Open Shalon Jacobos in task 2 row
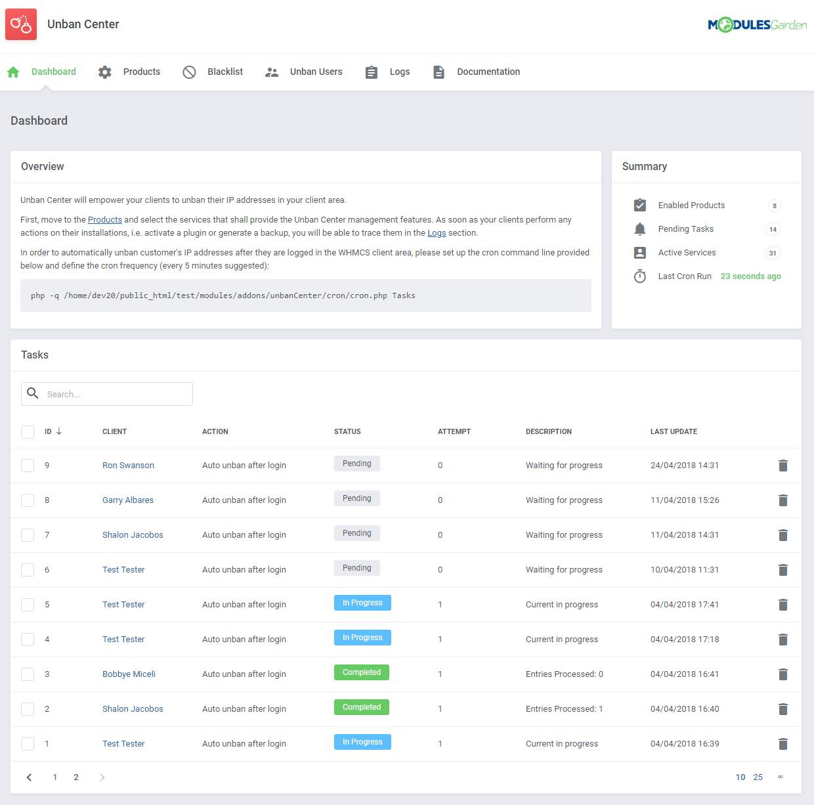The width and height of the screenshot is (814, 805). click(x=133, y=709)
